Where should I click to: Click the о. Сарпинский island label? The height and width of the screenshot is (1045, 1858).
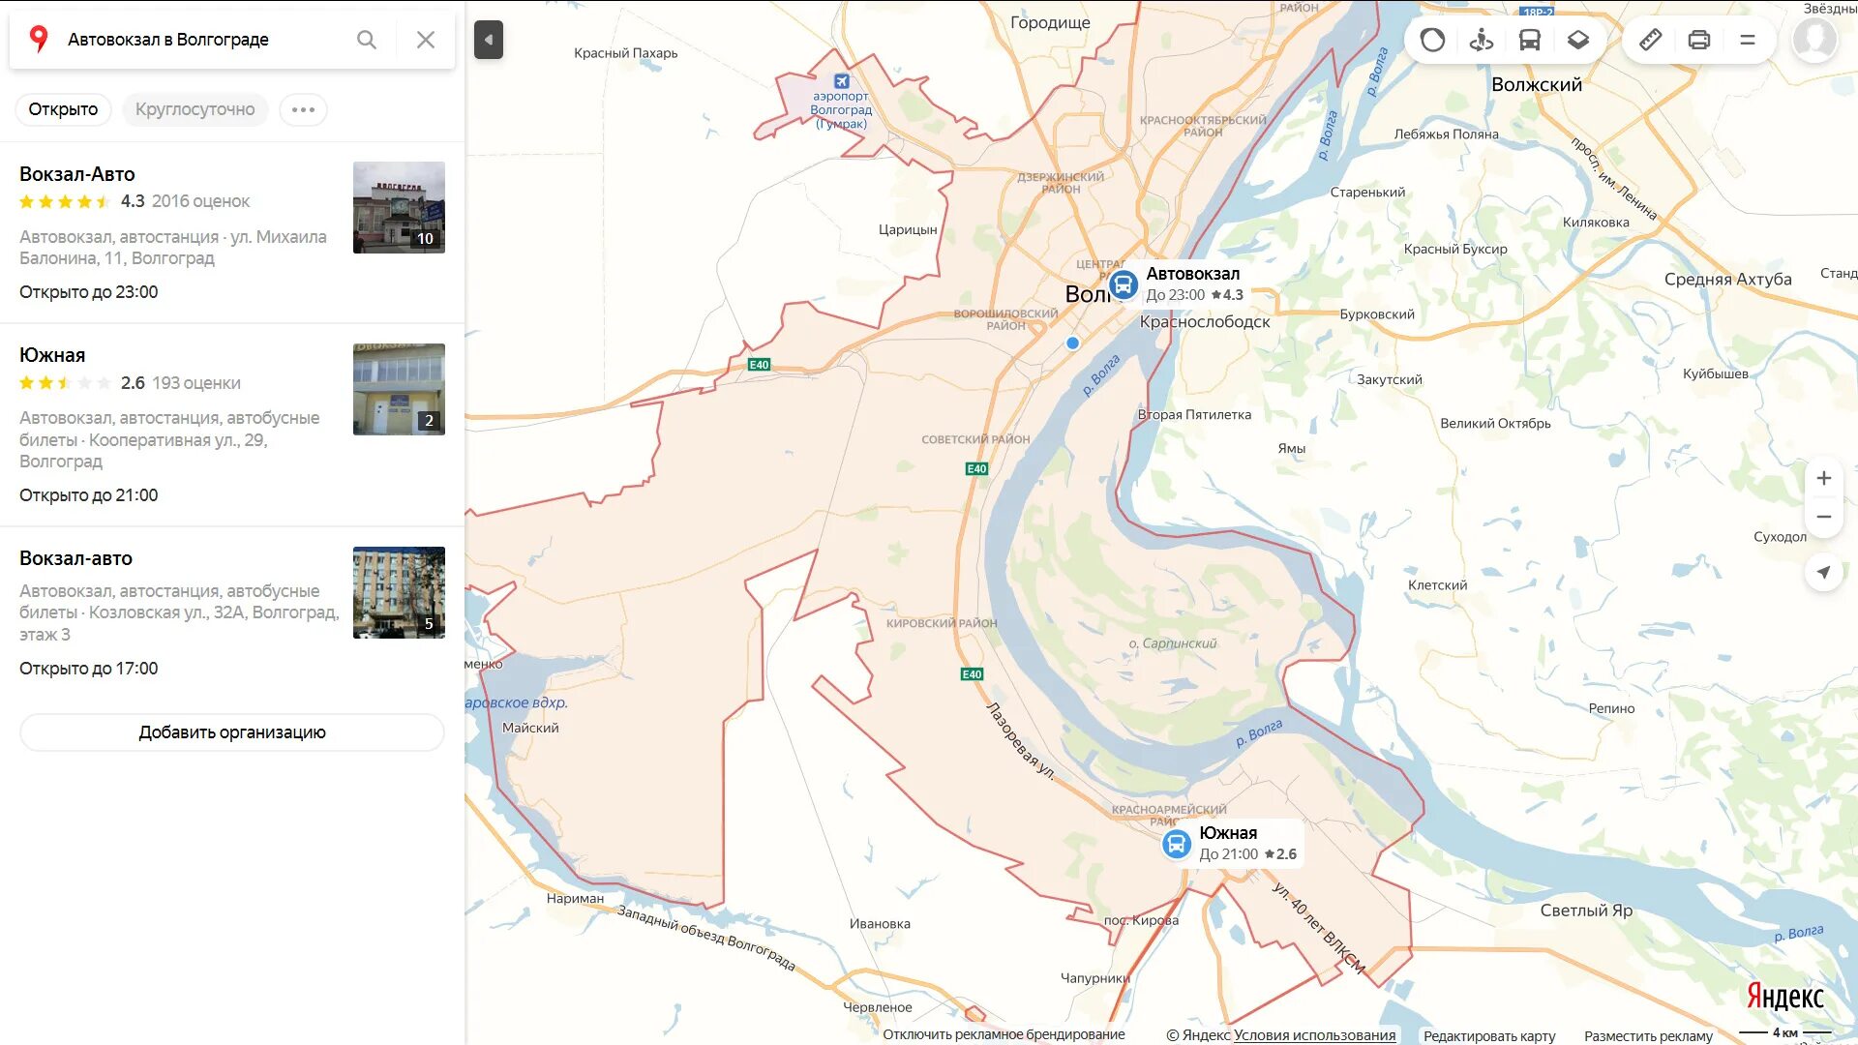click(x=1172, y=643)
